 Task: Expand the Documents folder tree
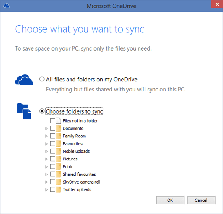pos(46,129)
